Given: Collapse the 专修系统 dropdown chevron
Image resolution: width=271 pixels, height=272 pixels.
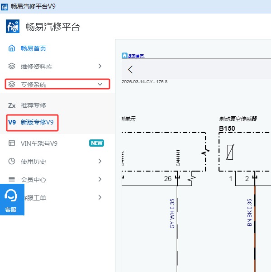Looking at the screenshot, I should pos(100,84).
